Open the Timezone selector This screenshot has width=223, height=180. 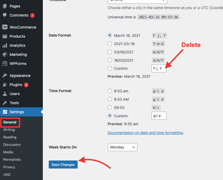(137, 1)
